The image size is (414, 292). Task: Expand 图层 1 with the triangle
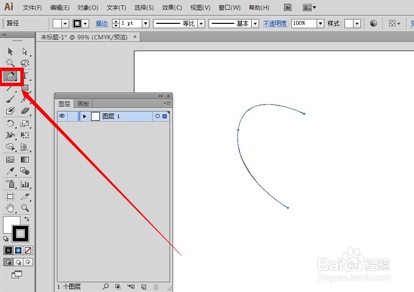coord(84,116)
